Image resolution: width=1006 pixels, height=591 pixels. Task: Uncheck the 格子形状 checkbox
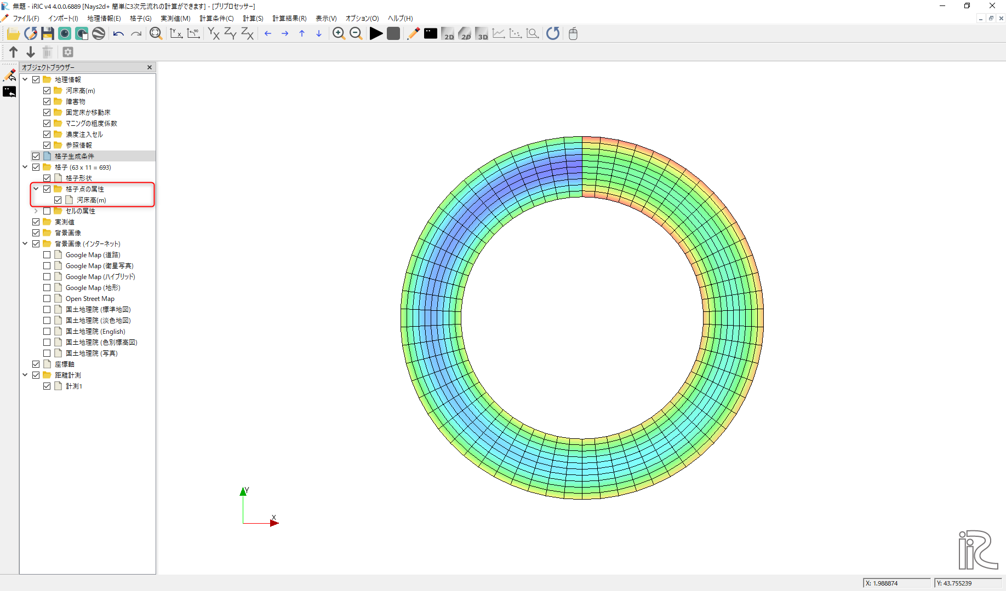point(47,178)
